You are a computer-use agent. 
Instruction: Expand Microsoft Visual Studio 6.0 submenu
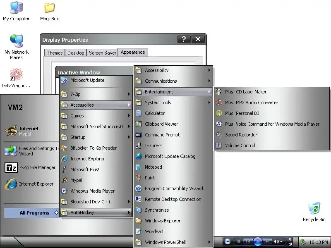(x=96, y=126)
